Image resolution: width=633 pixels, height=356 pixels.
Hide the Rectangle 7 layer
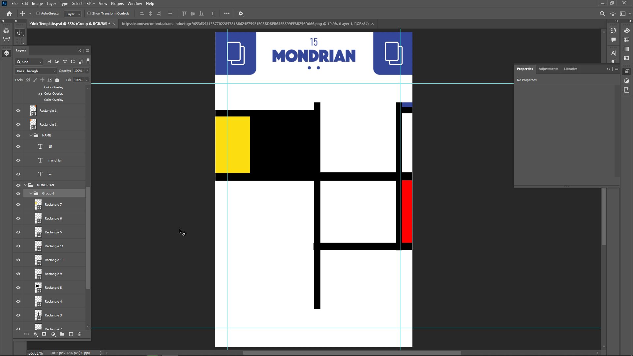point(18,205)
